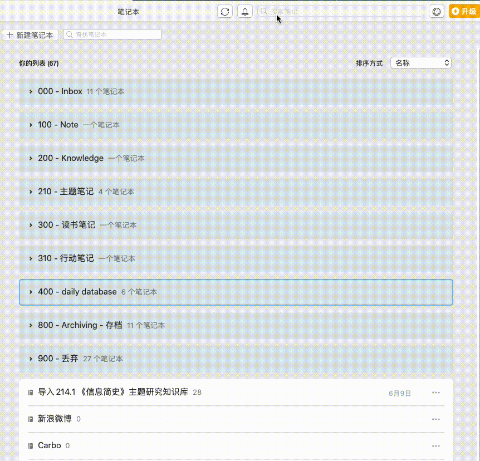Click the sync refresh icon

click(225, 12)
